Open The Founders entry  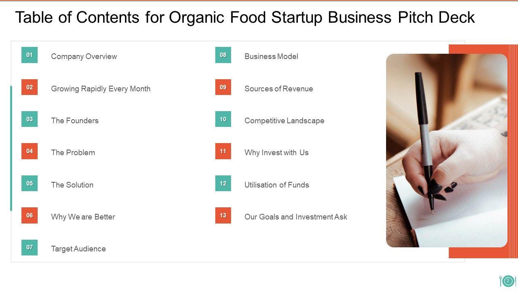[74, 120]
